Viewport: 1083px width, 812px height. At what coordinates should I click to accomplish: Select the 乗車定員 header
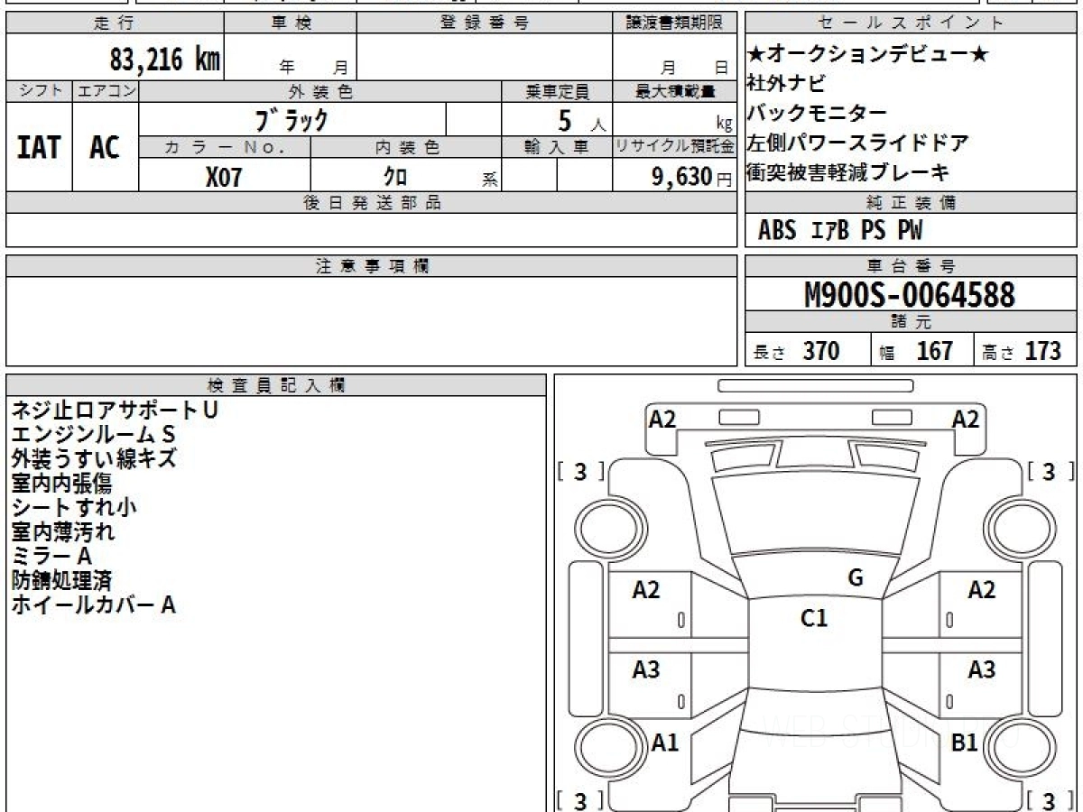(557, 91)
